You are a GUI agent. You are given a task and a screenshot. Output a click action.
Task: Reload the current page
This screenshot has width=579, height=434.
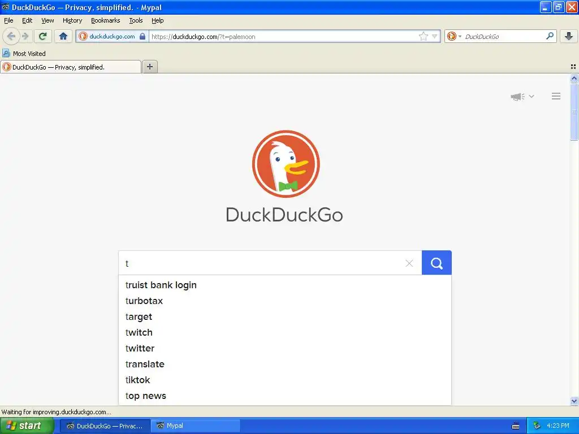coord(43,36)
